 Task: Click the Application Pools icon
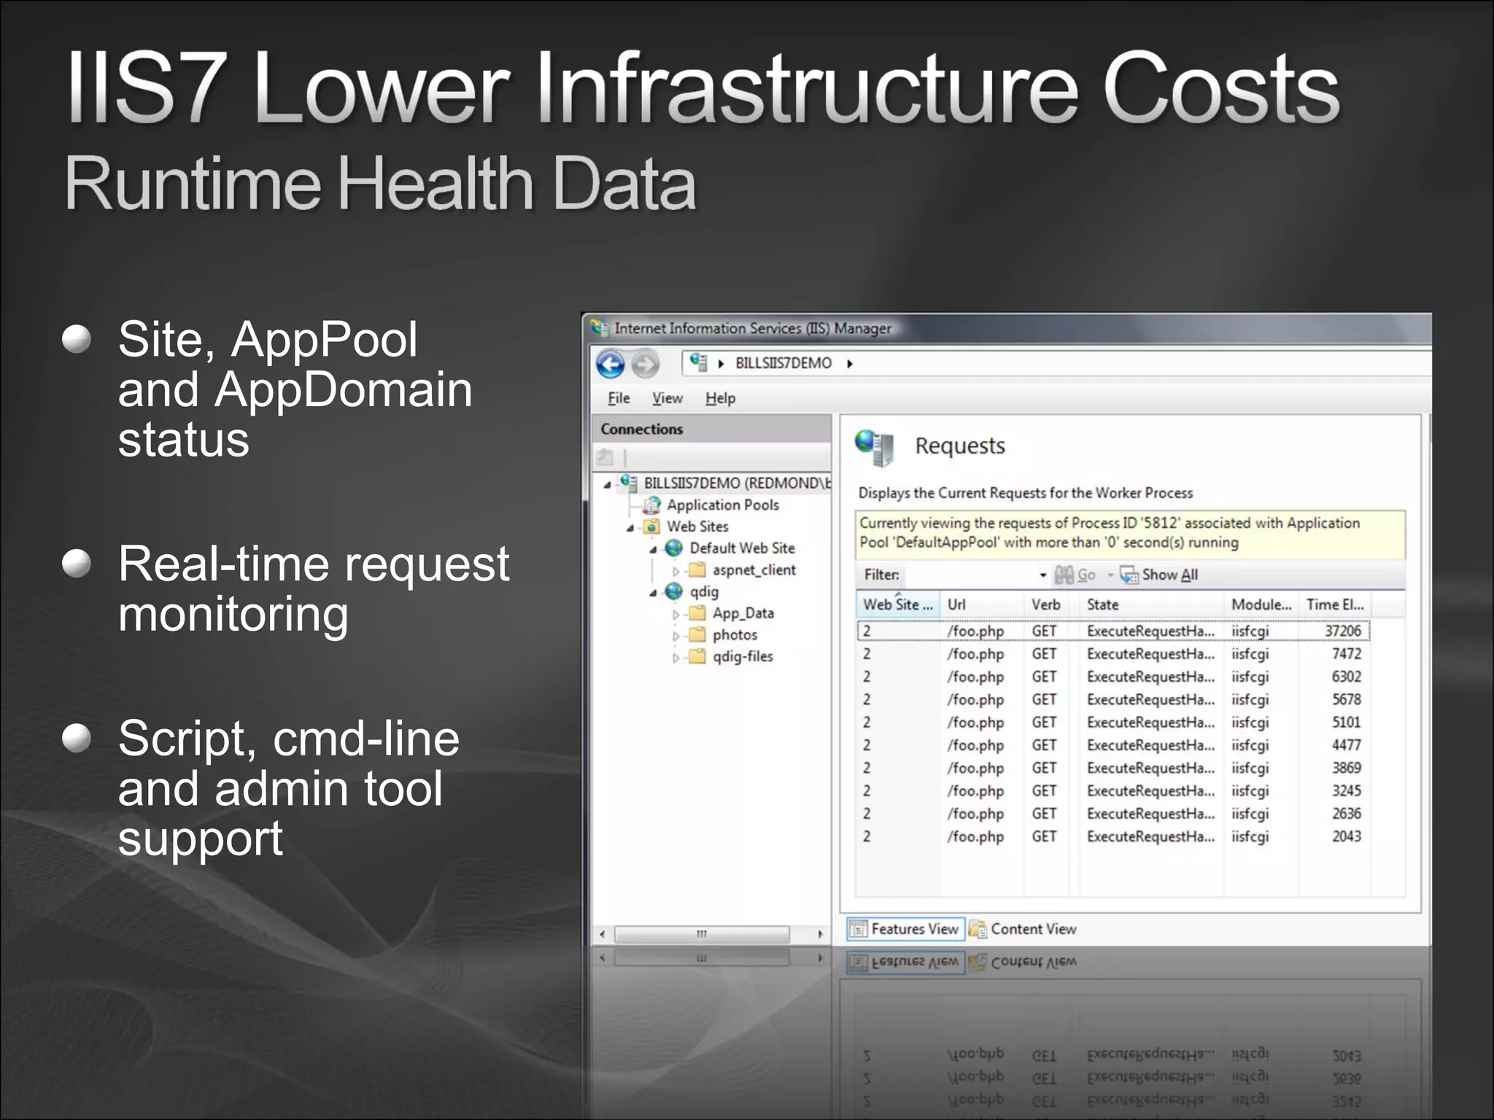[651, 505]
